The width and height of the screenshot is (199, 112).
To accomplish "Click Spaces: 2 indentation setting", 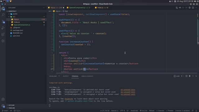I will click(x=115, y=111).
